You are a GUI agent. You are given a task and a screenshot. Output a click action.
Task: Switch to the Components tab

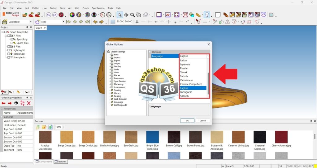click(44, 162)
